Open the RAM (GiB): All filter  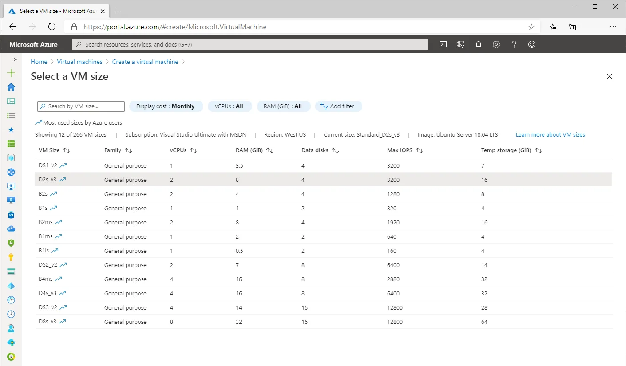tap(283, 106)
